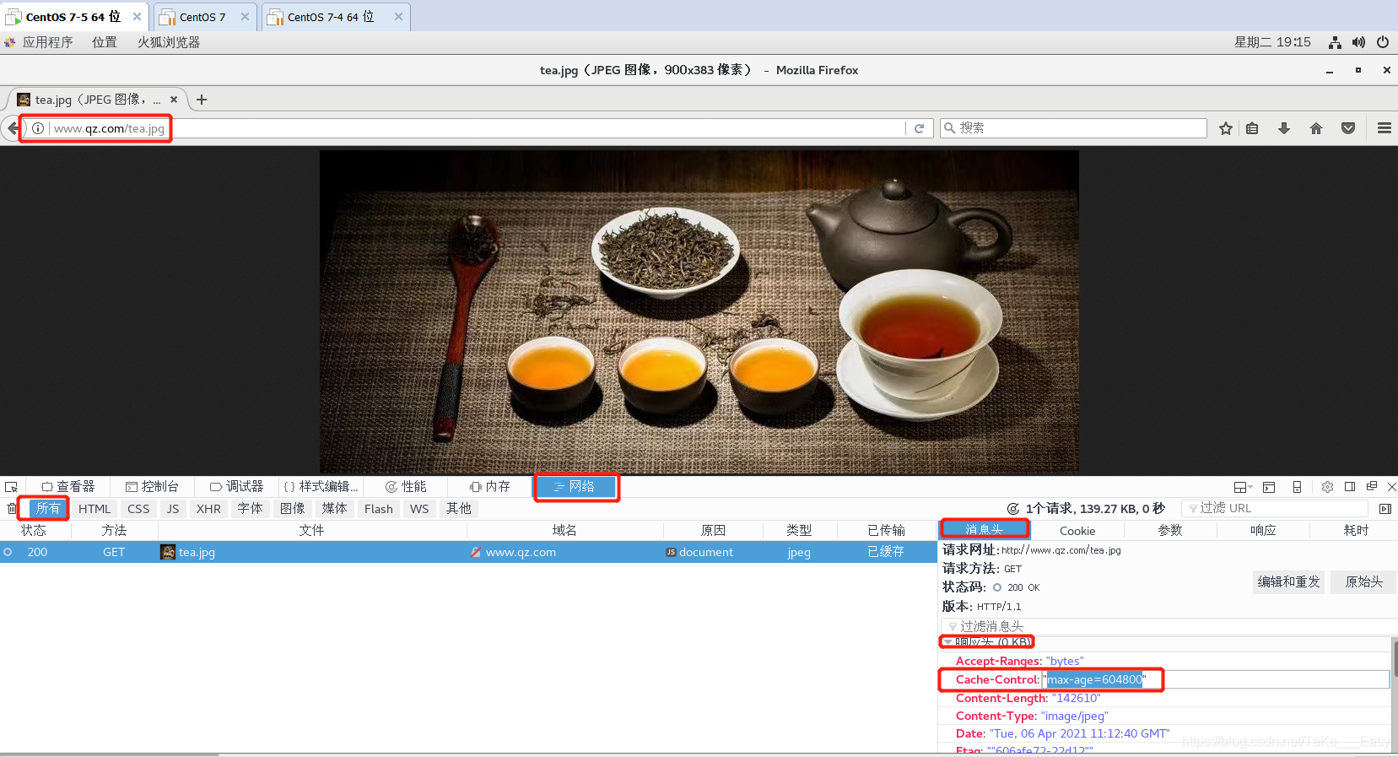The image size is (1398, 757).
Task: Show site information icon in the address bar
Action: (38, 128)
